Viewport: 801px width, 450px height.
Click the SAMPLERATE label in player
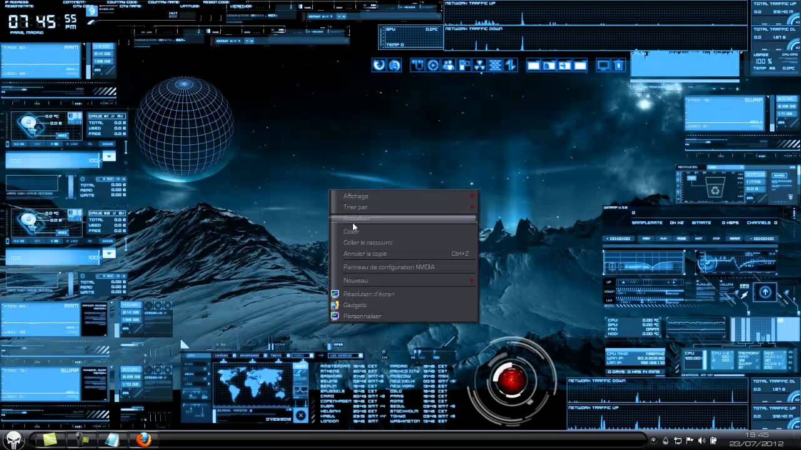click(x=647, y=222)
